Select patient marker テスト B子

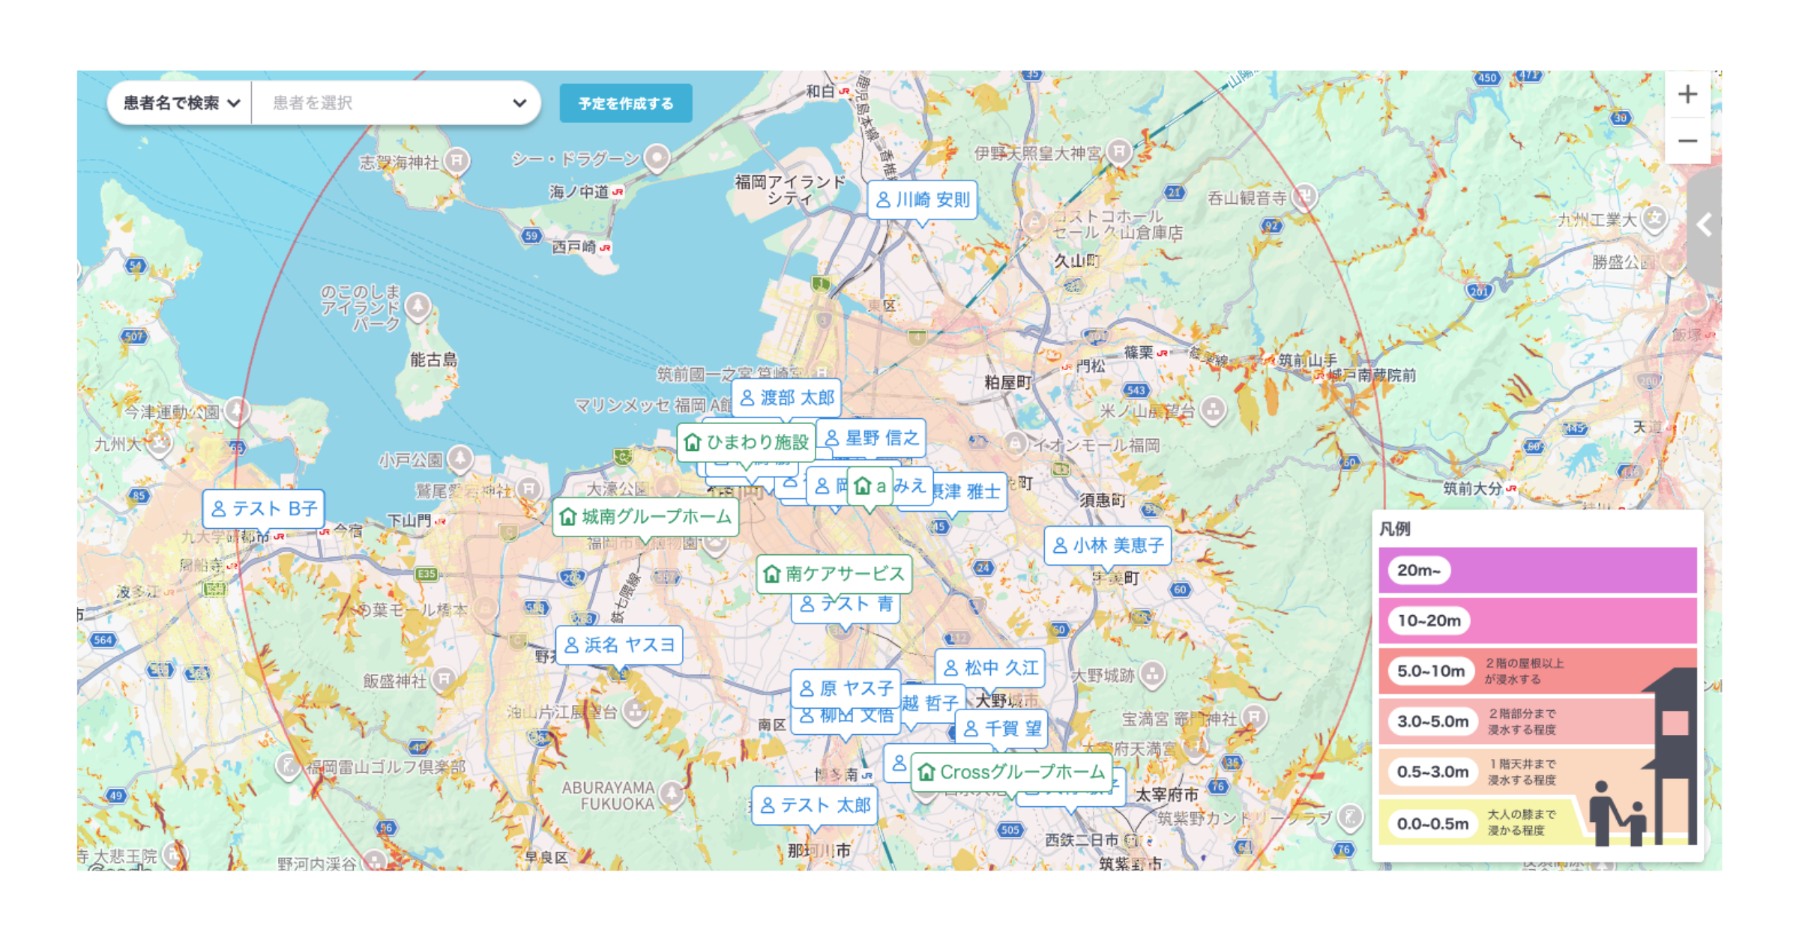264,509
